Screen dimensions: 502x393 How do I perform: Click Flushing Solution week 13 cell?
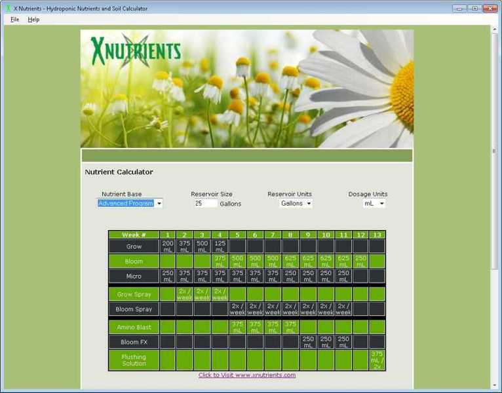coord(377,360)
